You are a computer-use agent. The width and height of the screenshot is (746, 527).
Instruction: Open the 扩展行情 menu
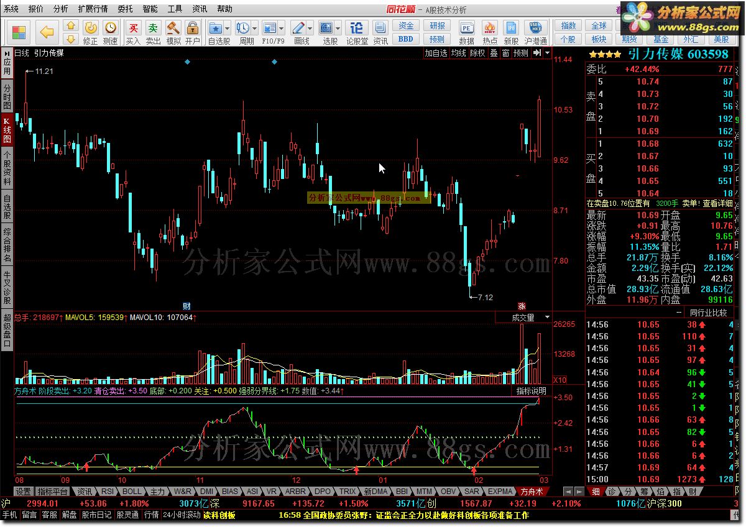coord(93,9)
